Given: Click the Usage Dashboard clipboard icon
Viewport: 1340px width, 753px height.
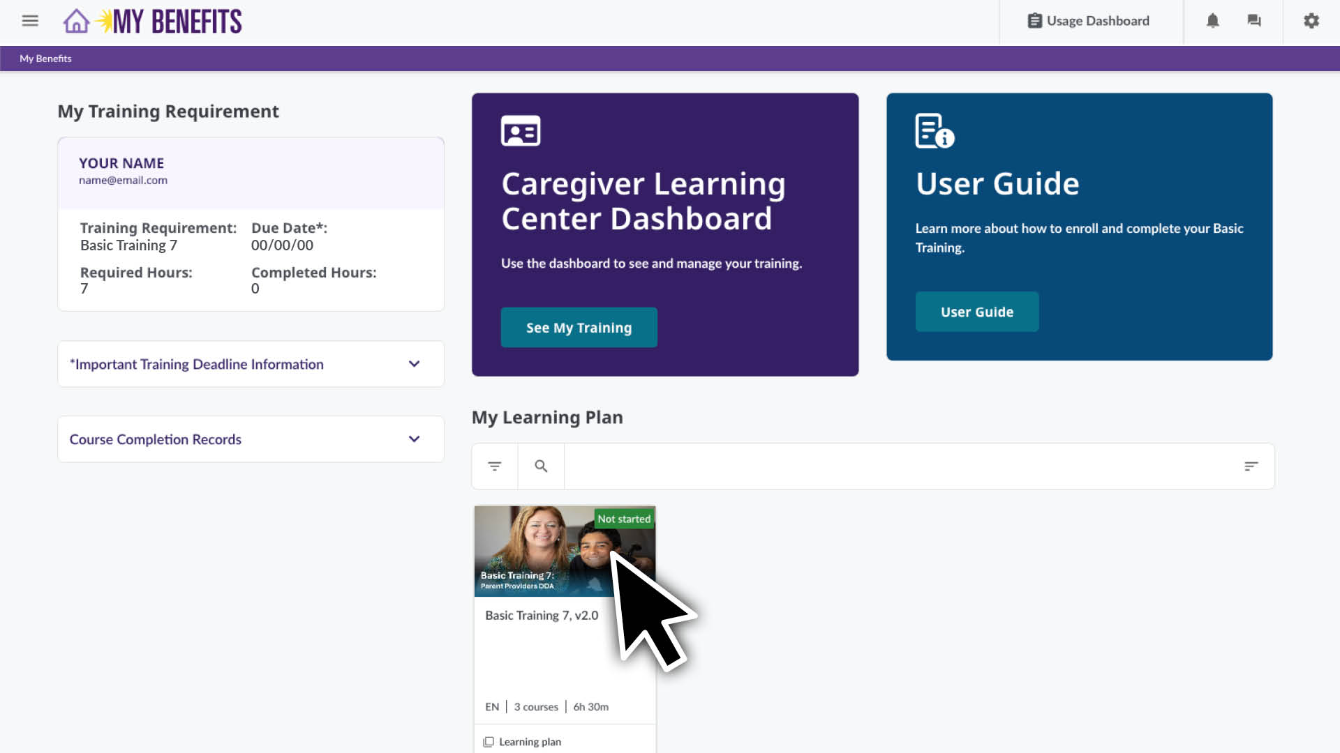Looking at the screenshot, I should pyautogui.click(x=1034, y=20).
